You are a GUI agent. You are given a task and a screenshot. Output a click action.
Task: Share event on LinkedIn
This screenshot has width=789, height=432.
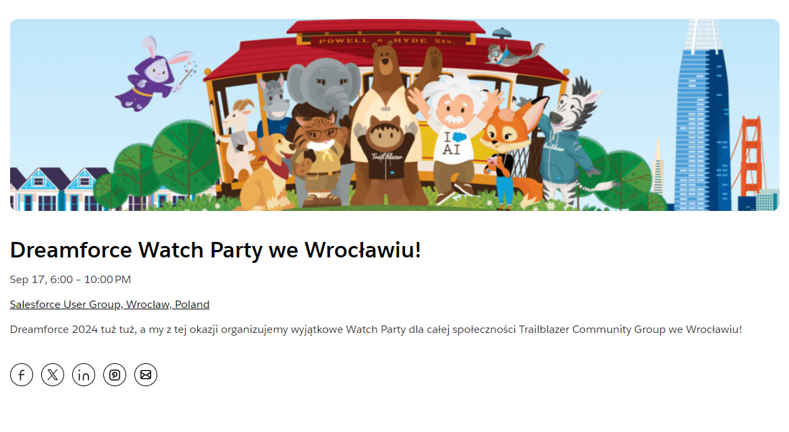click(84, 375)
